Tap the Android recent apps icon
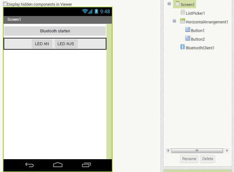The image size is (234, 172). click(86, 165)
